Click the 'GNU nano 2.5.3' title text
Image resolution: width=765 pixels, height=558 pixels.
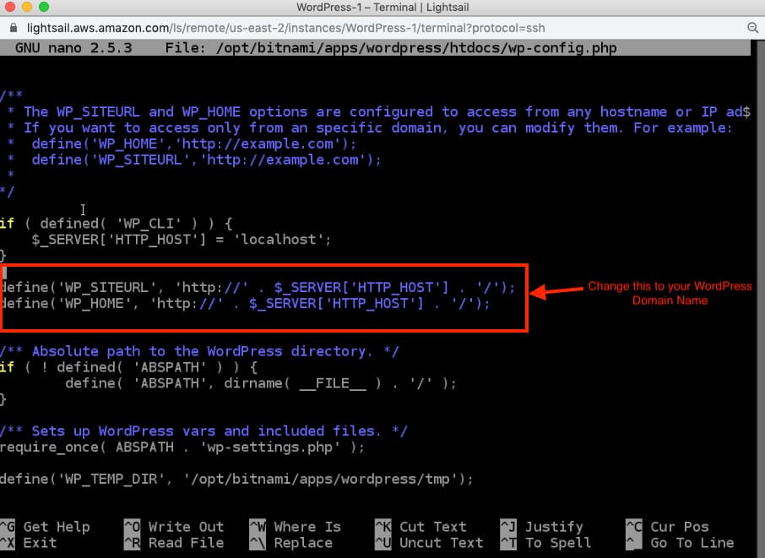[73, 48]
